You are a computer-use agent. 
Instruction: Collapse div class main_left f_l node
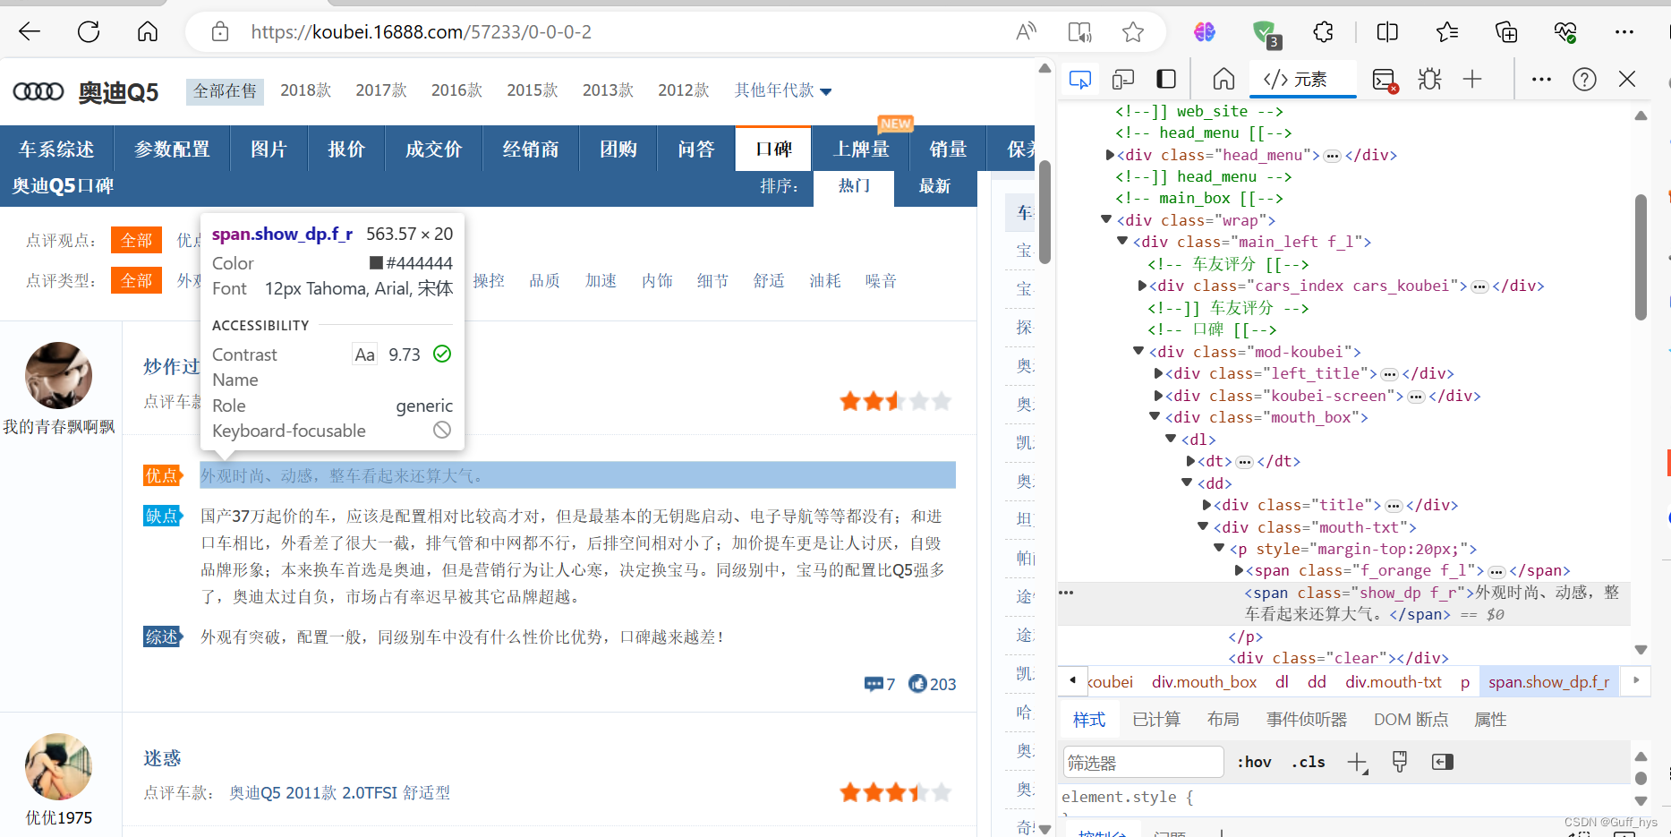(x=1122, y=242)
